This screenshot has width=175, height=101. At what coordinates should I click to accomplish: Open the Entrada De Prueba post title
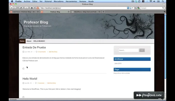tap(34, 47)
